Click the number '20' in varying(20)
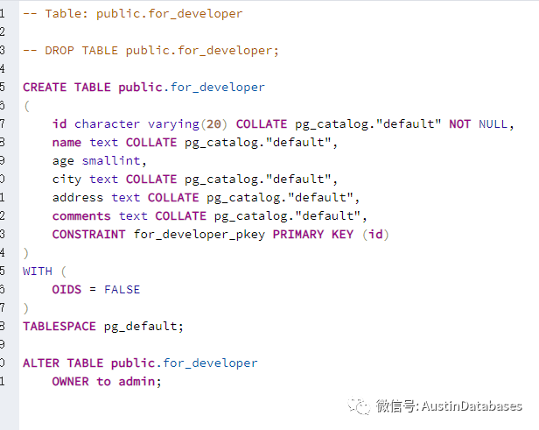 click(x=213, y=123)
